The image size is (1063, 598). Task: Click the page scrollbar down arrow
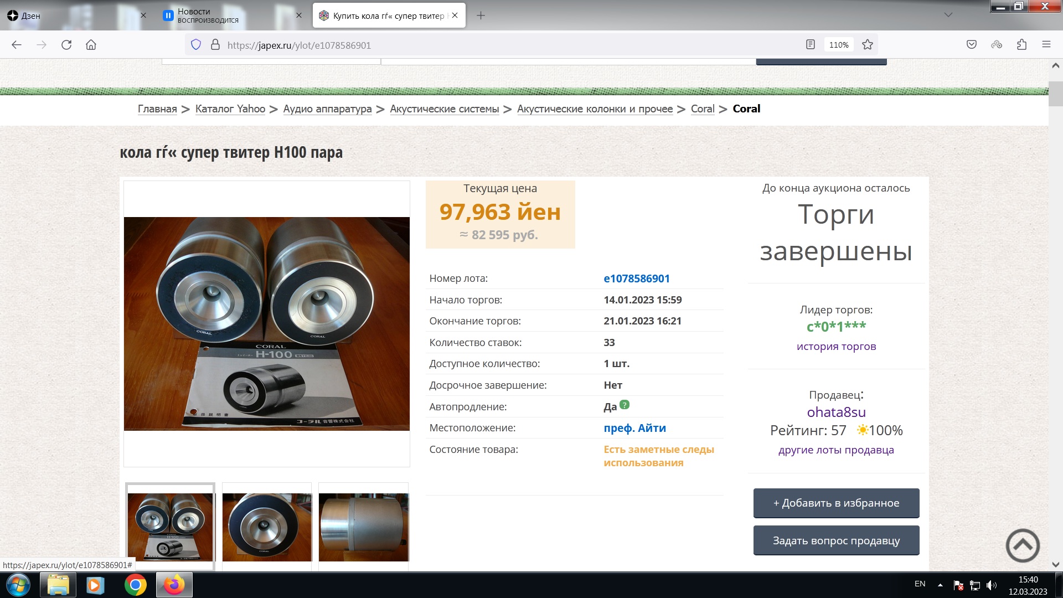(x=1055, y=565)
